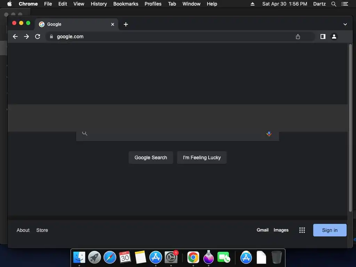Click the Dartz user name in menu bar
The image size is (356, 267).
click(319, 4)
